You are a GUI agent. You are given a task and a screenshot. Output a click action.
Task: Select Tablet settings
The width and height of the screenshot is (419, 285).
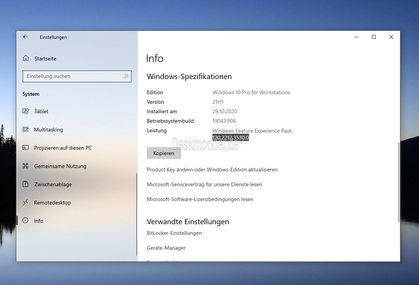(x=41, y=111)
